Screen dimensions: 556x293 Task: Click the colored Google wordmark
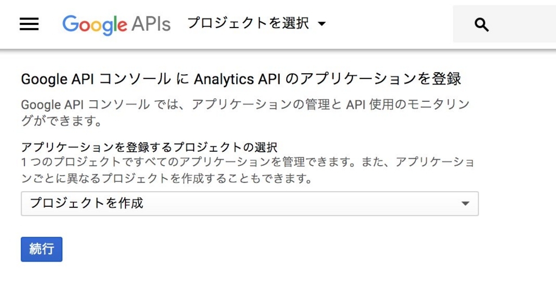point(94,25)
